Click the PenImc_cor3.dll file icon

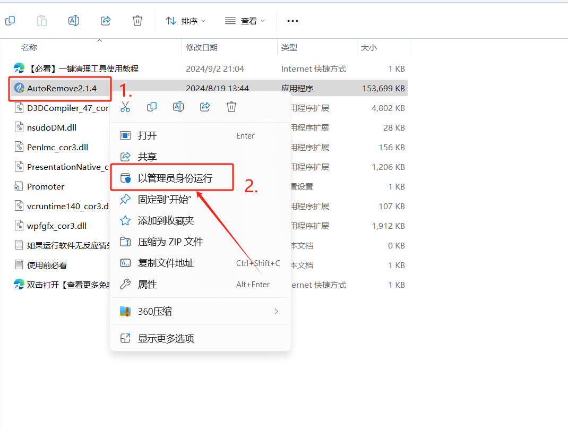tap(19, 147)
